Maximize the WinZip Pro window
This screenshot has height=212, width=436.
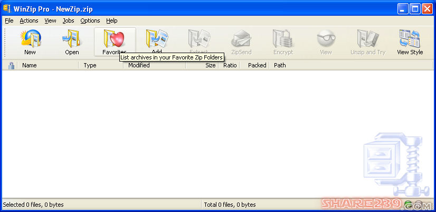coord(415,9)
